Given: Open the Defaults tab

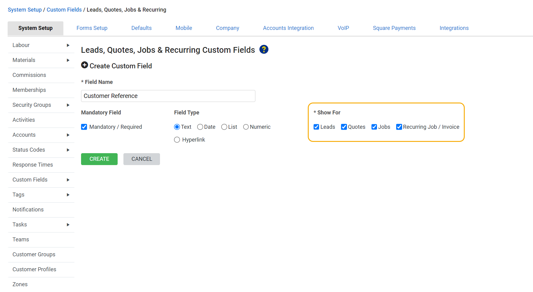Looking at the screenshot, I should point(141,28).
